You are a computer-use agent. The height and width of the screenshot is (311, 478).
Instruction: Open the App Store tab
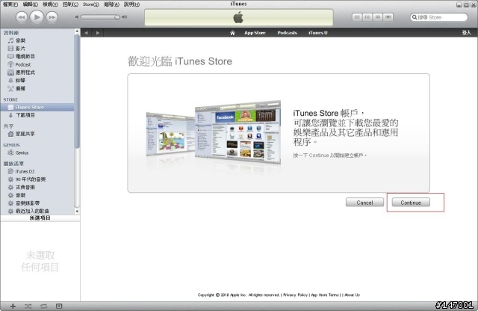255,33
